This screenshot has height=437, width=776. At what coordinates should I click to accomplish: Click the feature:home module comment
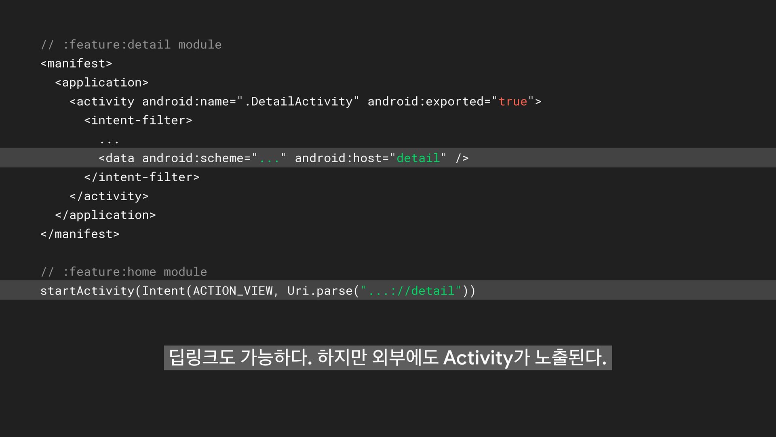click(124, 272)
